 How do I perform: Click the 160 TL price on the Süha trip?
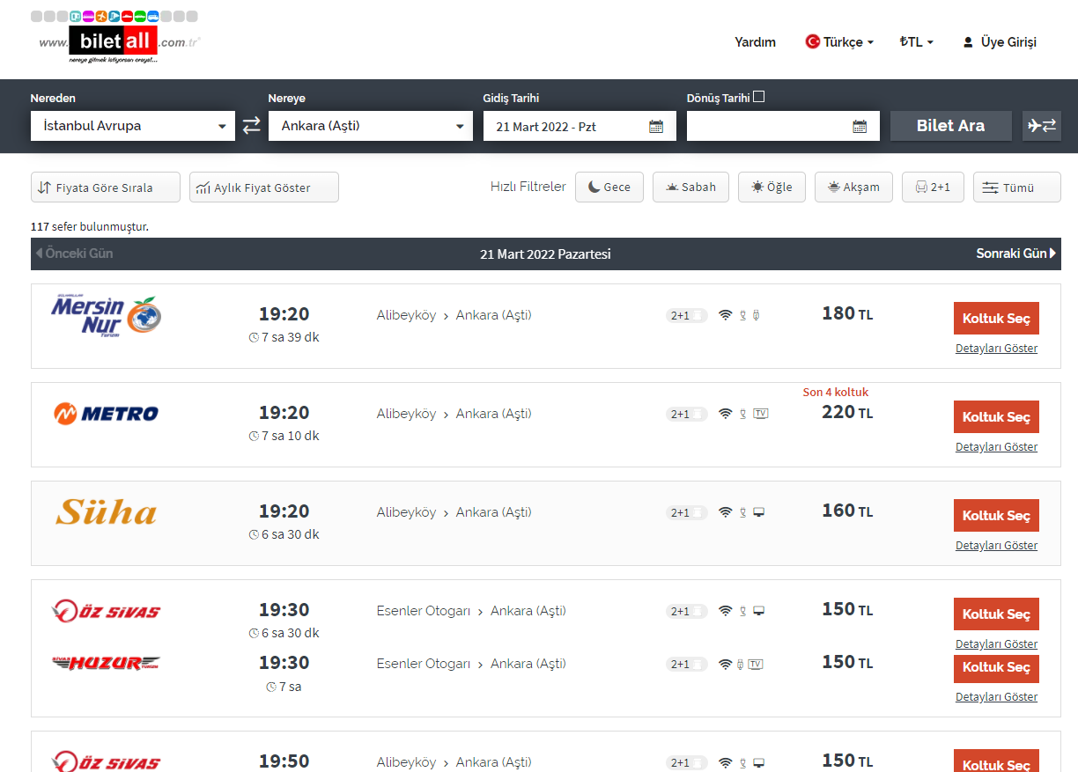(x=847, y=511)
